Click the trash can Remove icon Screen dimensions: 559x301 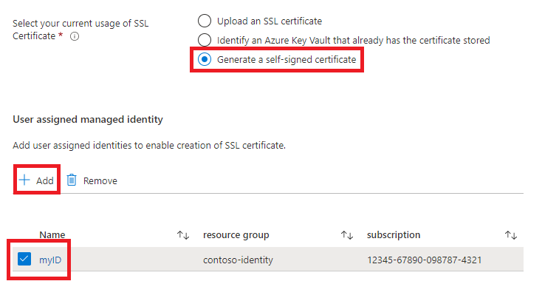tap(72, 180)
